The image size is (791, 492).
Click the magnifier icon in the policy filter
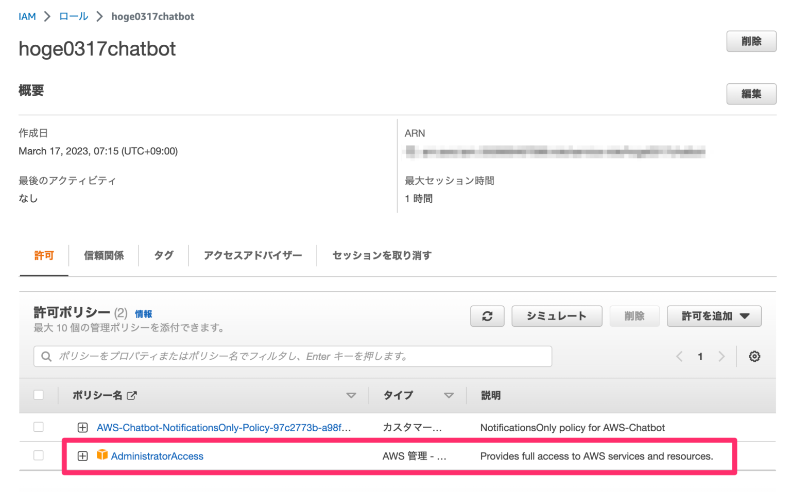pyautogui.click(x=46, y=356)
